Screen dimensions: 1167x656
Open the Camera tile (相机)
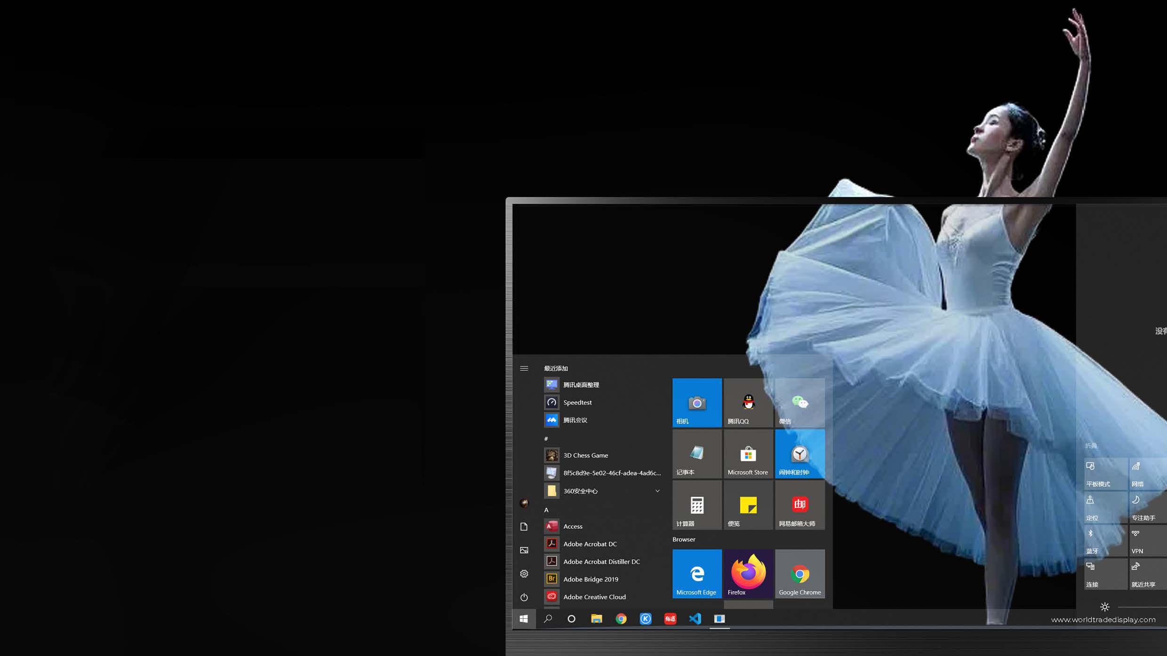coord(696,403)
